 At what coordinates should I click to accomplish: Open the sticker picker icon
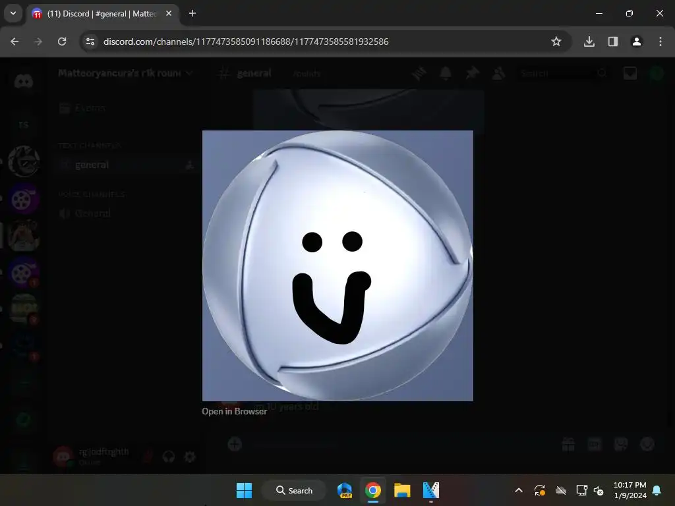621,444
